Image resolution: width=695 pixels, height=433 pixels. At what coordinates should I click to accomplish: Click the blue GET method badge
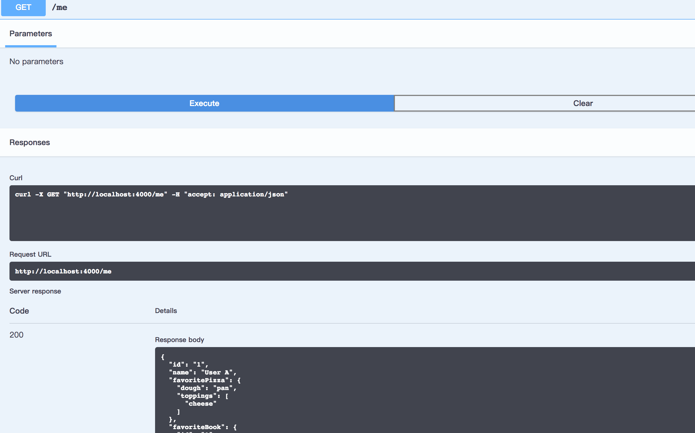(x=23, y=8)
